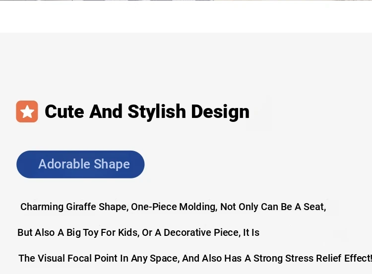This screenshot has width=372, height=274.
Task: Click the word Adorable in blue pill
Action: click(64, 164)
